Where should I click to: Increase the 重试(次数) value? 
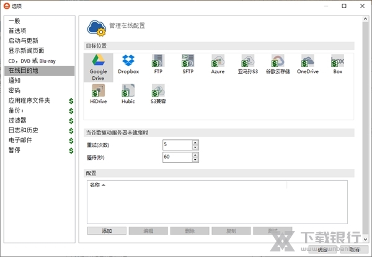pyautogui.click(x=195, y=142)
